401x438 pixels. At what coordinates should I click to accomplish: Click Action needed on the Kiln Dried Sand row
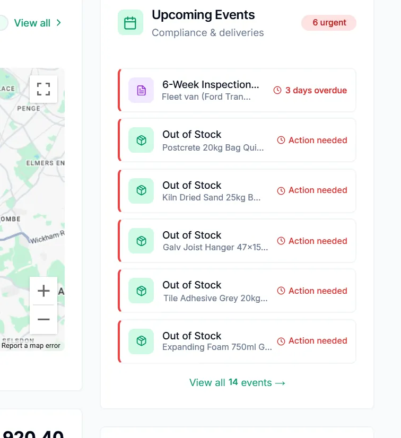(x=318, y=190)
